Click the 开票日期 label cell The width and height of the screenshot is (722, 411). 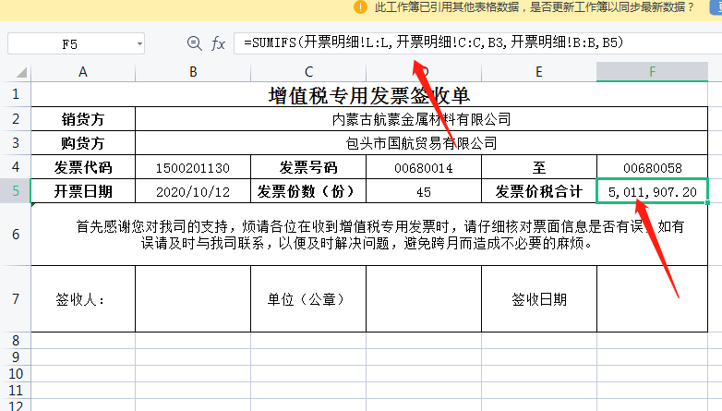[x=83, y=191]
